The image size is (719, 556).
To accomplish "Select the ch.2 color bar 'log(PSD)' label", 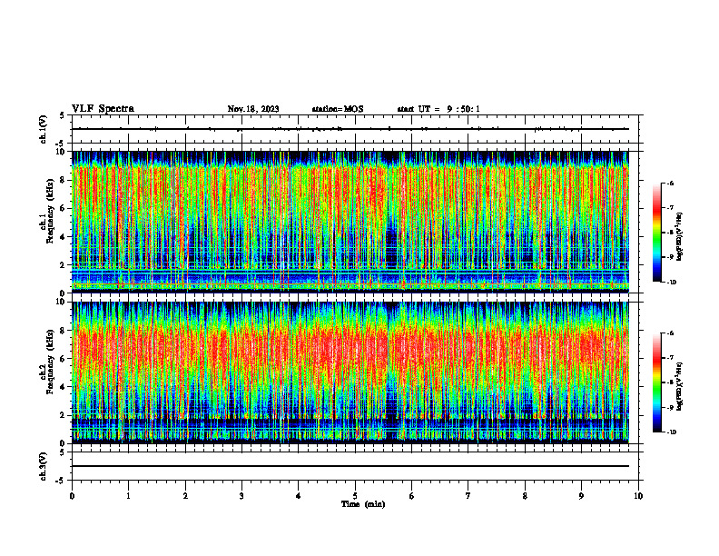I will point(680,386).
